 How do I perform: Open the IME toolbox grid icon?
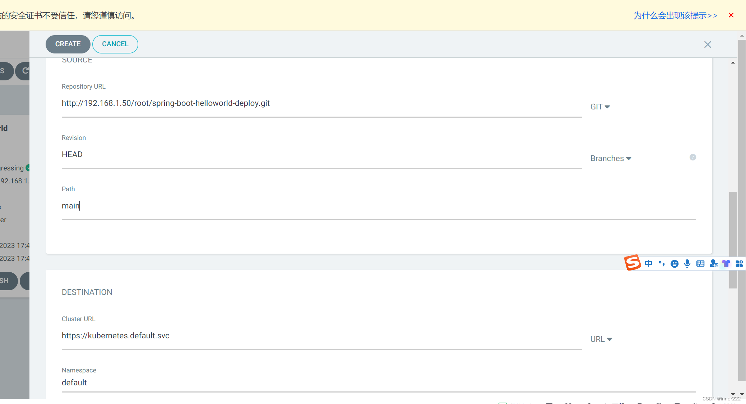click(x=739, y=264)
